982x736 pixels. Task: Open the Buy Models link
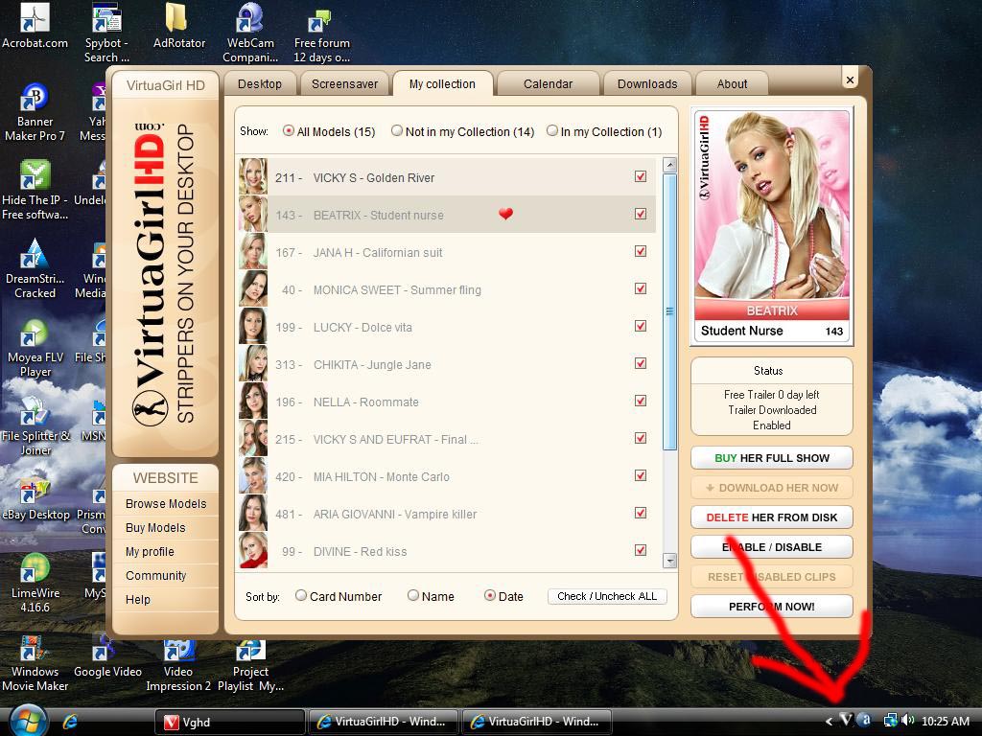(x=155, y=528)
